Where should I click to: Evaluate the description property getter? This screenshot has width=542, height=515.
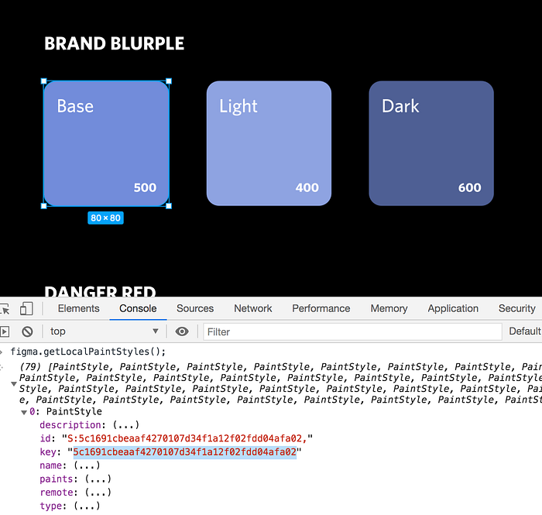click(x=125, y=425)
